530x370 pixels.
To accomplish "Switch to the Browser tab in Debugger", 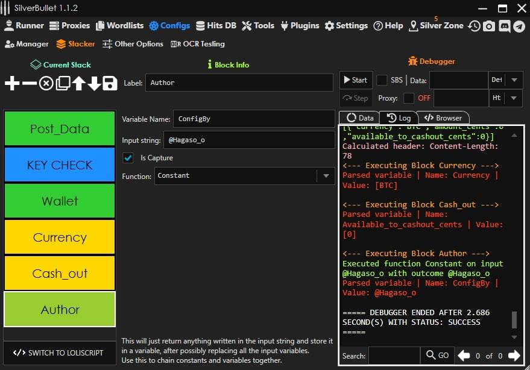I will point(443,118).
